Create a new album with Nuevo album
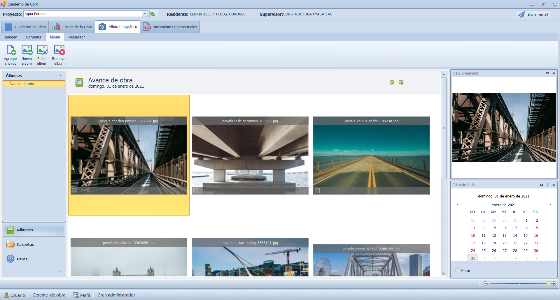Viewport: 560px width, 300px height. pyautogui.click(x=27, y=50)
